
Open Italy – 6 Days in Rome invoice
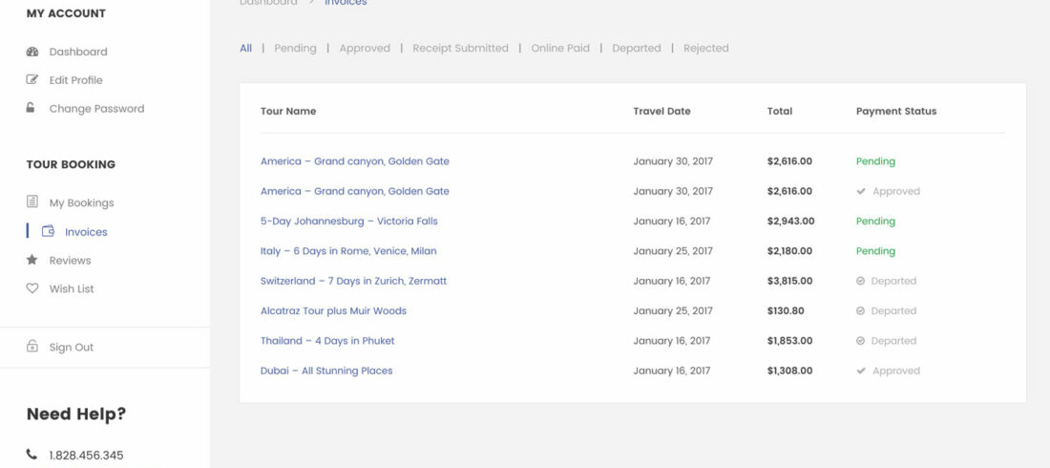tap(348, 251)
